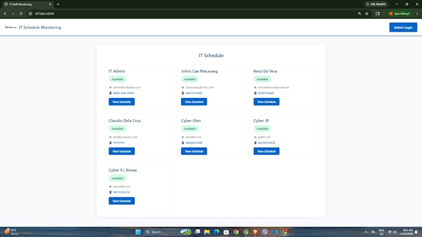Viewport: 422px width, 237px height.
Task: Click Cyber SJ_Anosa's phone number link
Action: [x=122, y=192]
